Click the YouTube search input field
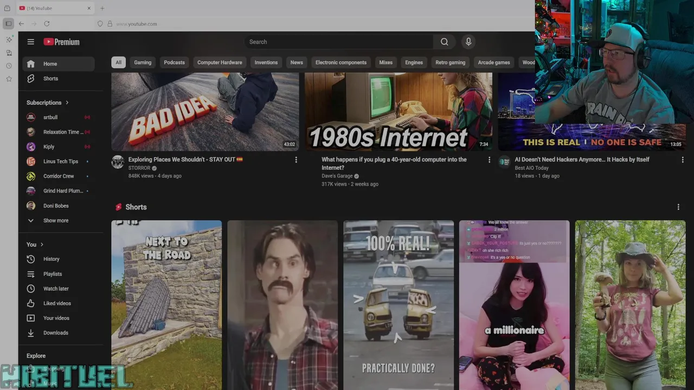Image resolution: width=694 pixels, height=390 pixels. tap(339, 42)
